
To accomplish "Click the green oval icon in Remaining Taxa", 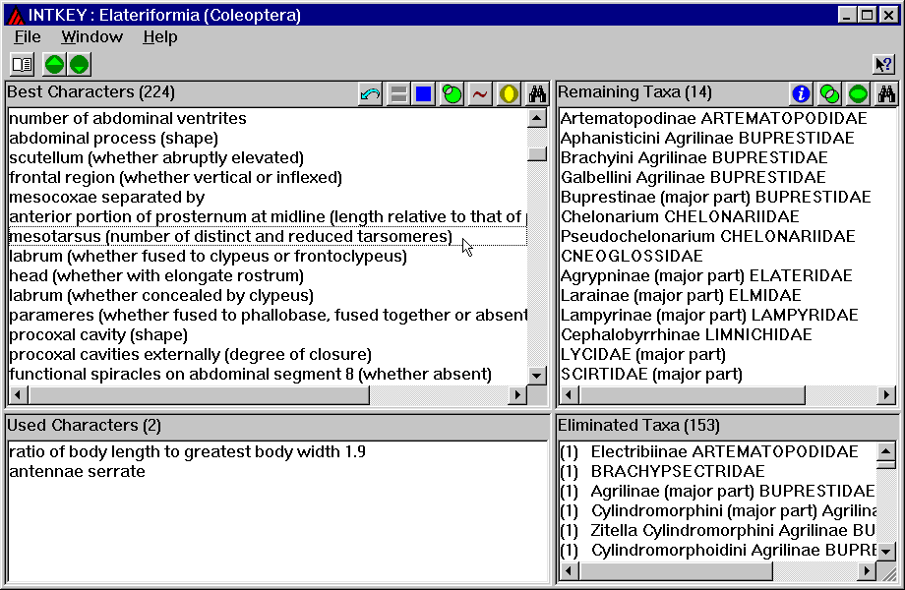I will [x=858, y=93].
